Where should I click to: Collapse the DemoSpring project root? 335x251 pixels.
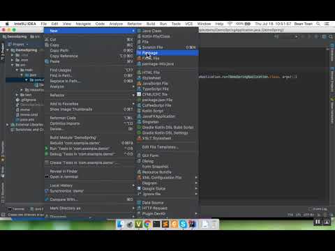[8, 50]
